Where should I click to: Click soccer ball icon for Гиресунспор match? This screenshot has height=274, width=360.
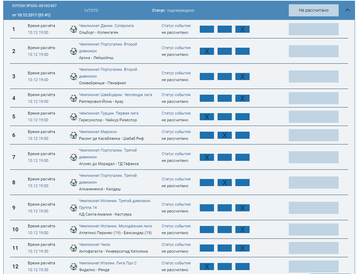[x=73, y=117]
